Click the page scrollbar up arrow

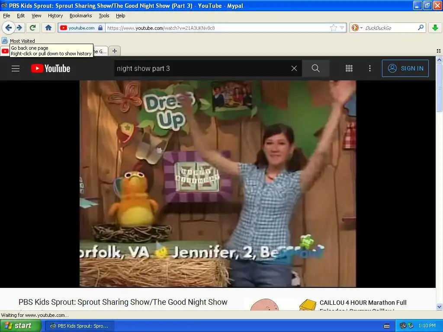pyautogui.click(x=439, y=60)
